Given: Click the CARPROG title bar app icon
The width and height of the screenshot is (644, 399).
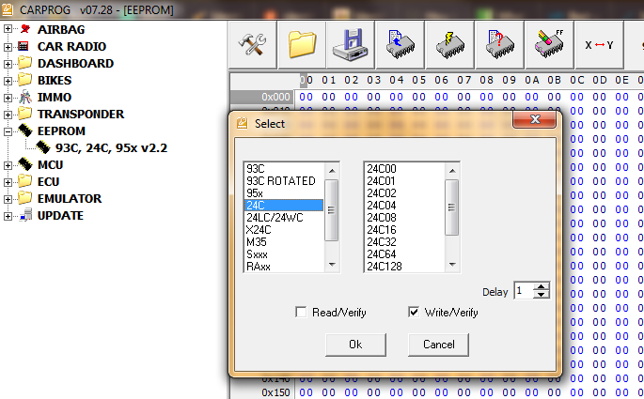Looking at the screenshot, I should tap(7, 9).
